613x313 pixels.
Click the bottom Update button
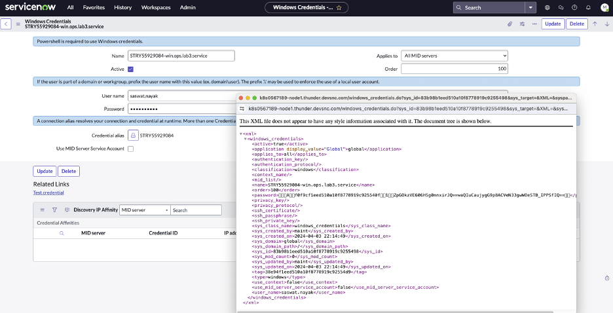(45, 171)
